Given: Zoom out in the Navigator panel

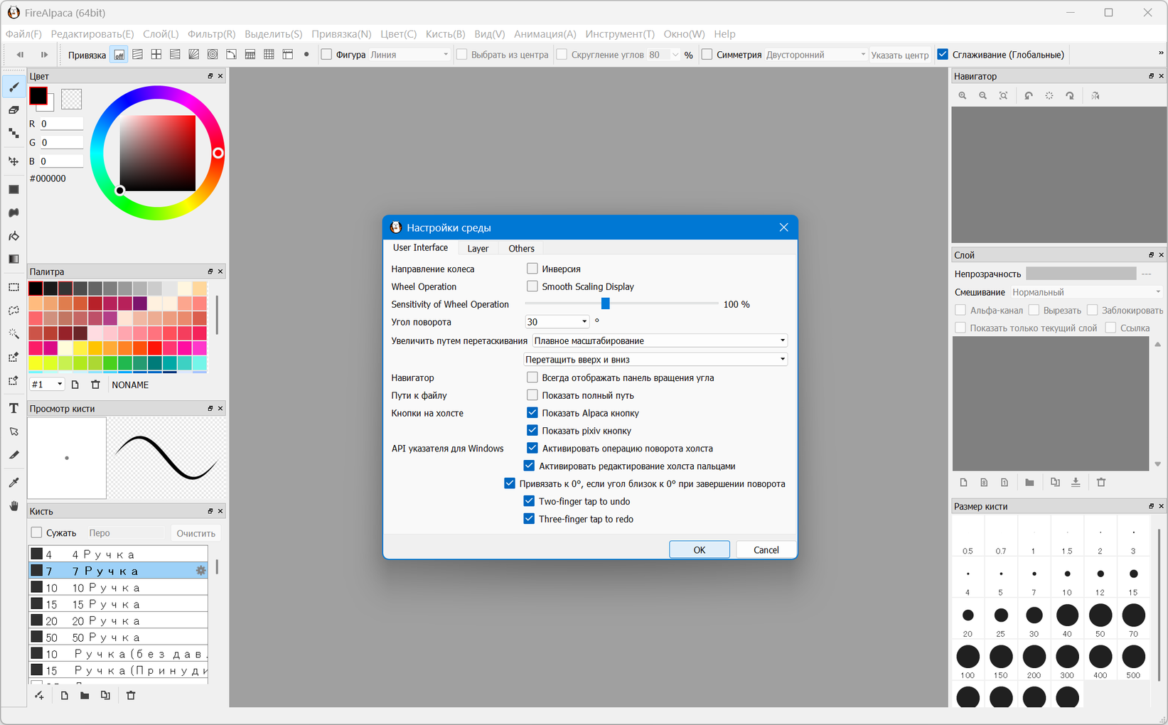Looking at the screenshot, I should [x=983, y=96].
